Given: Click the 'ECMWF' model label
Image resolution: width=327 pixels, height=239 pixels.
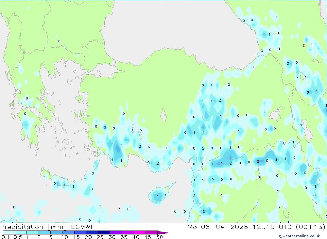Looking at the screenshot, I should pos(83,227).
